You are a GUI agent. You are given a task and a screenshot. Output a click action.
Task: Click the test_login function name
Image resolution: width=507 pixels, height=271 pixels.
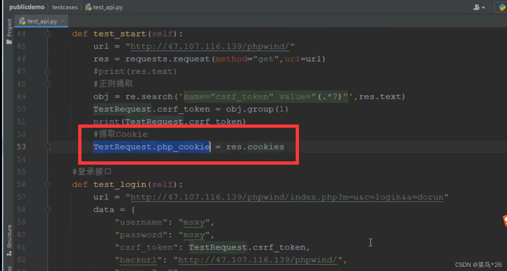[x=119, y=185]
